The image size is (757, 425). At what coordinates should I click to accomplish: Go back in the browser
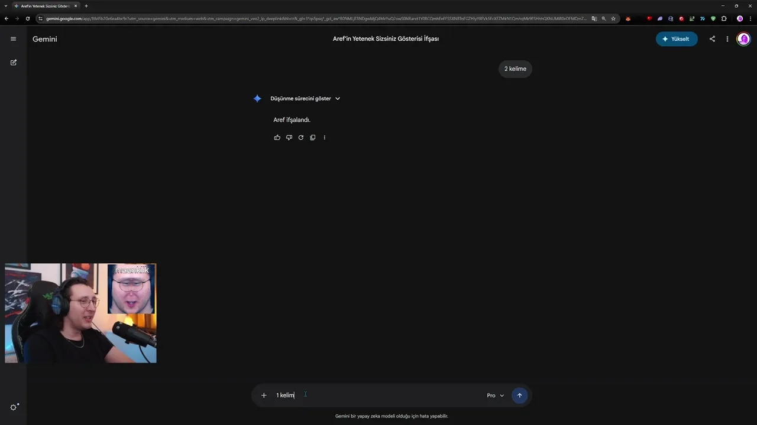[7, 18]
